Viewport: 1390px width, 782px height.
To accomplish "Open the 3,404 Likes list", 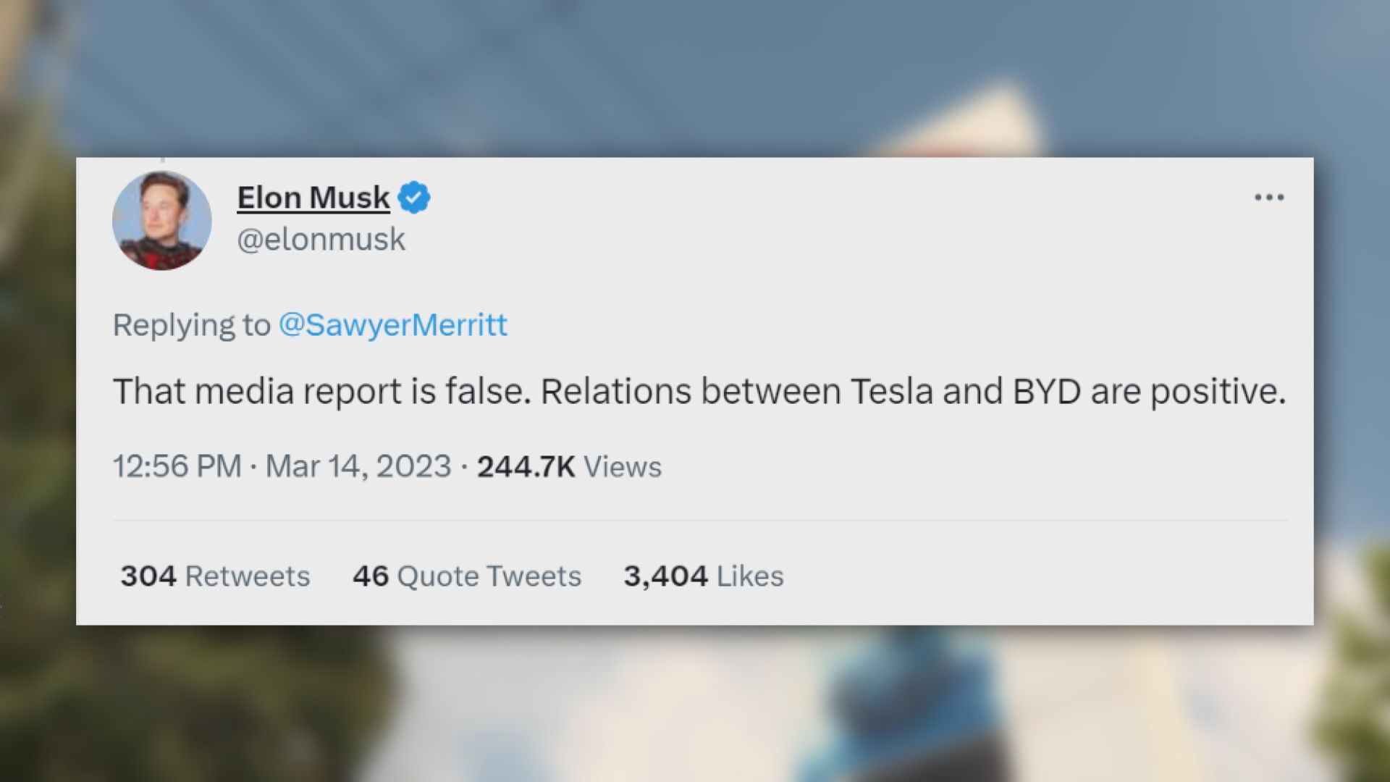I will (703, 576).
